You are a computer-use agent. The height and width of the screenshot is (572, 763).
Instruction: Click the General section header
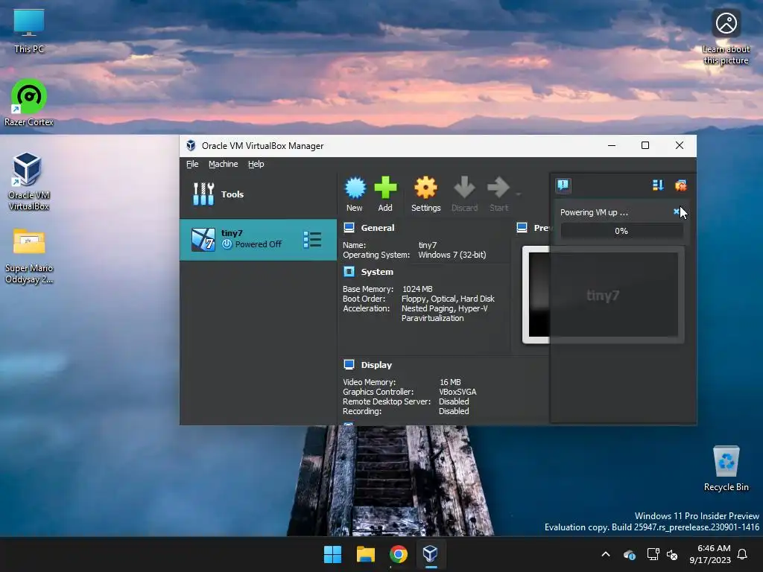(378, 228)
